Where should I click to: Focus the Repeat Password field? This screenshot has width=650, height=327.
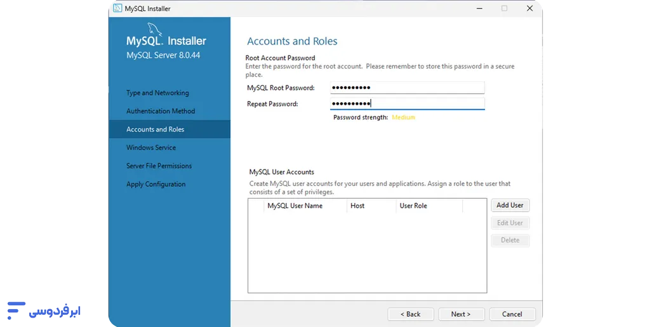pyautogui.click(x=407, y=103)
